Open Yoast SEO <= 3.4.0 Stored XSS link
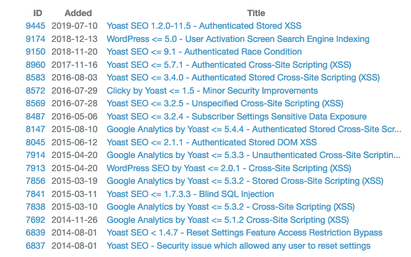Viewport: 411px width, 257px height. tap(243, 78)
